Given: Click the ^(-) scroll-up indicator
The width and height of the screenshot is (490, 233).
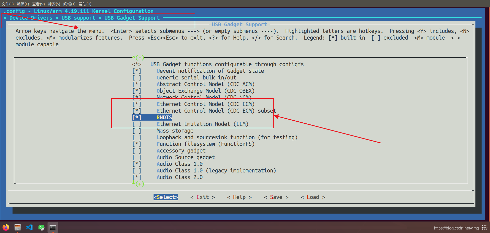Looking at the screenshot, I should tap(138, 57).
